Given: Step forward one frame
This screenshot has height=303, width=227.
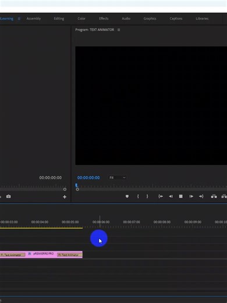Looking at the screenshot, I should [x=191, y=196].
